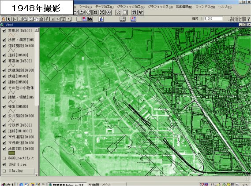Click the rectangle-with-corner-dots toolbar icon
Viewport: 251px width, 186px height.
123,19
